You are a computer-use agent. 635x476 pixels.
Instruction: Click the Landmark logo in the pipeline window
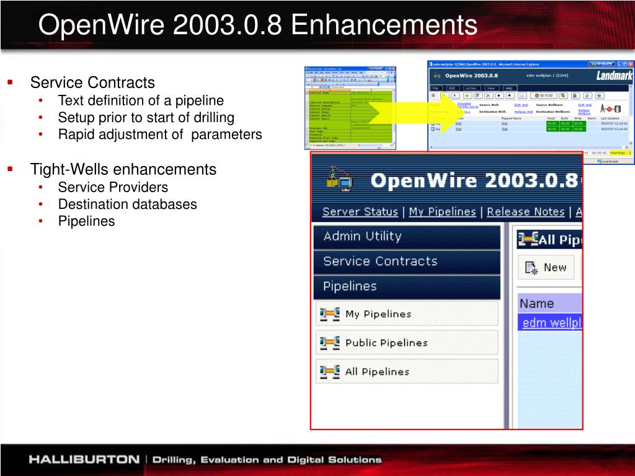click(615, 76)
